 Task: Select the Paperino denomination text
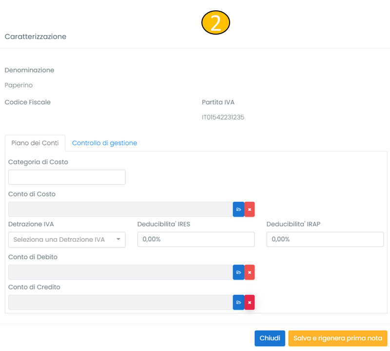point(19,85)
